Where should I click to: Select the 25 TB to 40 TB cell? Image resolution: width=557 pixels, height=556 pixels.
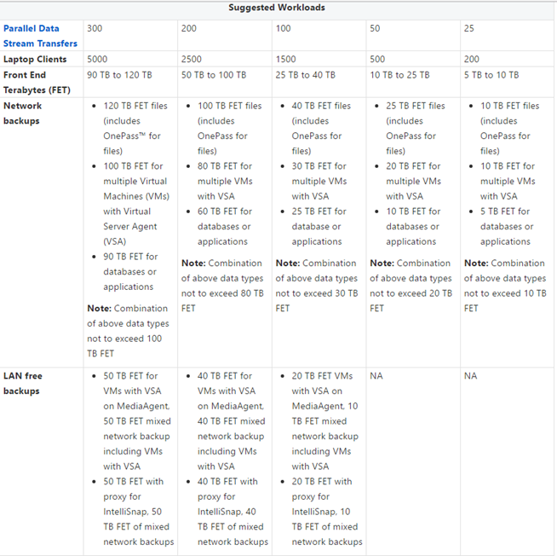tap(305, 75)
